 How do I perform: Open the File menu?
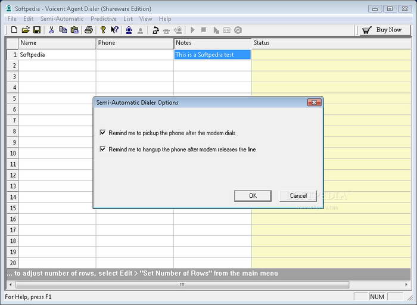click(x=12, y=19)
